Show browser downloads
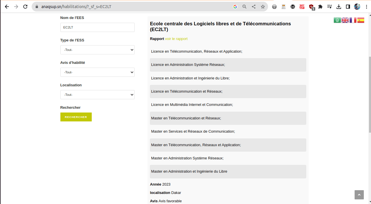This screenshot has height=204, width=371. 339,7
